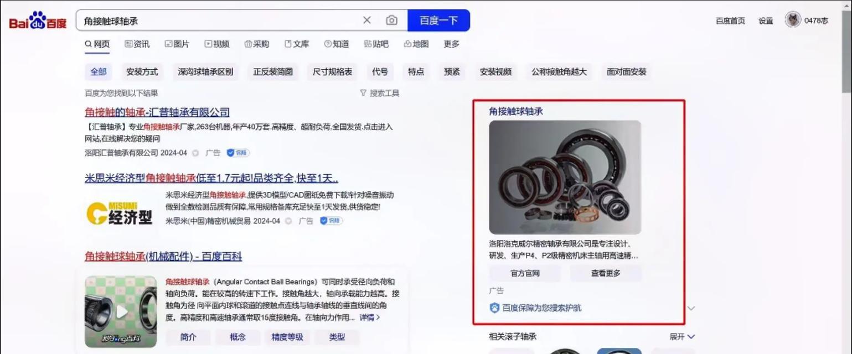Select the 代号 filter chip
Screen dimensions: 852x354
pos(380,72)
